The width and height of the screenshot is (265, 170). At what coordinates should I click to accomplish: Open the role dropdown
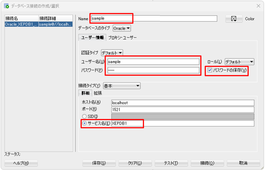239,62
